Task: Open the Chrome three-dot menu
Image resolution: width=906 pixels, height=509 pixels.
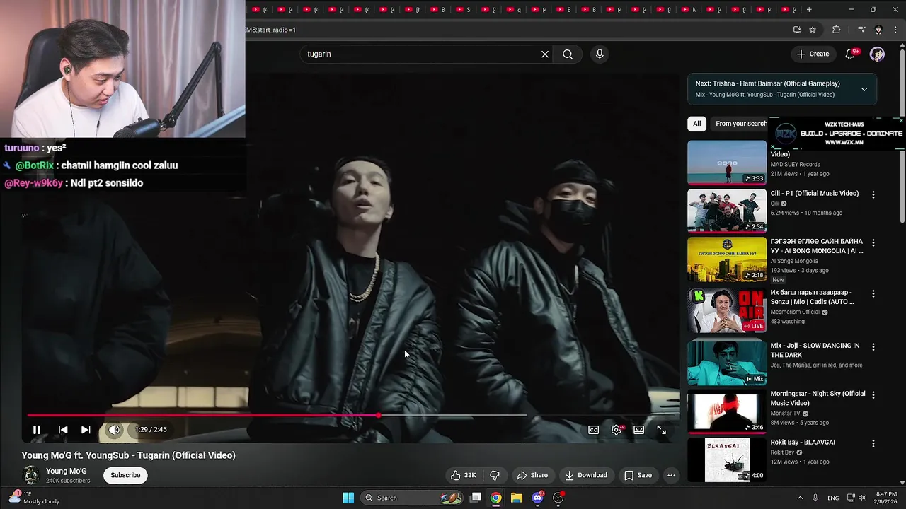Action: tap(895, 30)
